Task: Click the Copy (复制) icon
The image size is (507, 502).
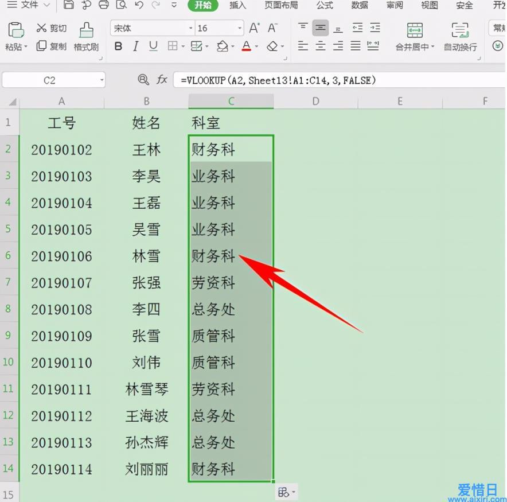Action: tap(42, 46)
